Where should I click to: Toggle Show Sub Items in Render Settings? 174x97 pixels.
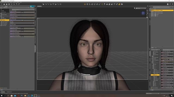tap(1, 88)
